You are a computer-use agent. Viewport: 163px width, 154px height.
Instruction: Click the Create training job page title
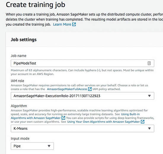click(36, 5)
